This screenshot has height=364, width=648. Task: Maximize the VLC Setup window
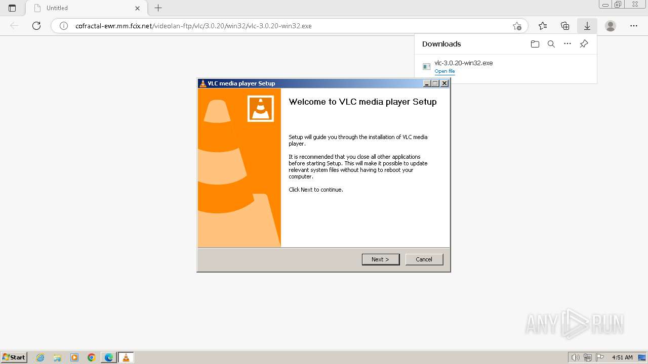point(435,83)
